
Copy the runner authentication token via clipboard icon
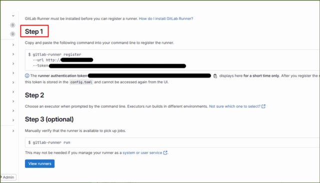pos(215,76)
